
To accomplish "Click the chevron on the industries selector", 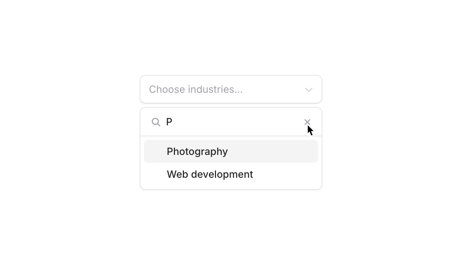I will [308, 90].
